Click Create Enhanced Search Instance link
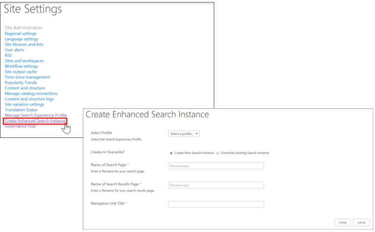This screenshot has height=232, width=375. (x=35, y=121)
